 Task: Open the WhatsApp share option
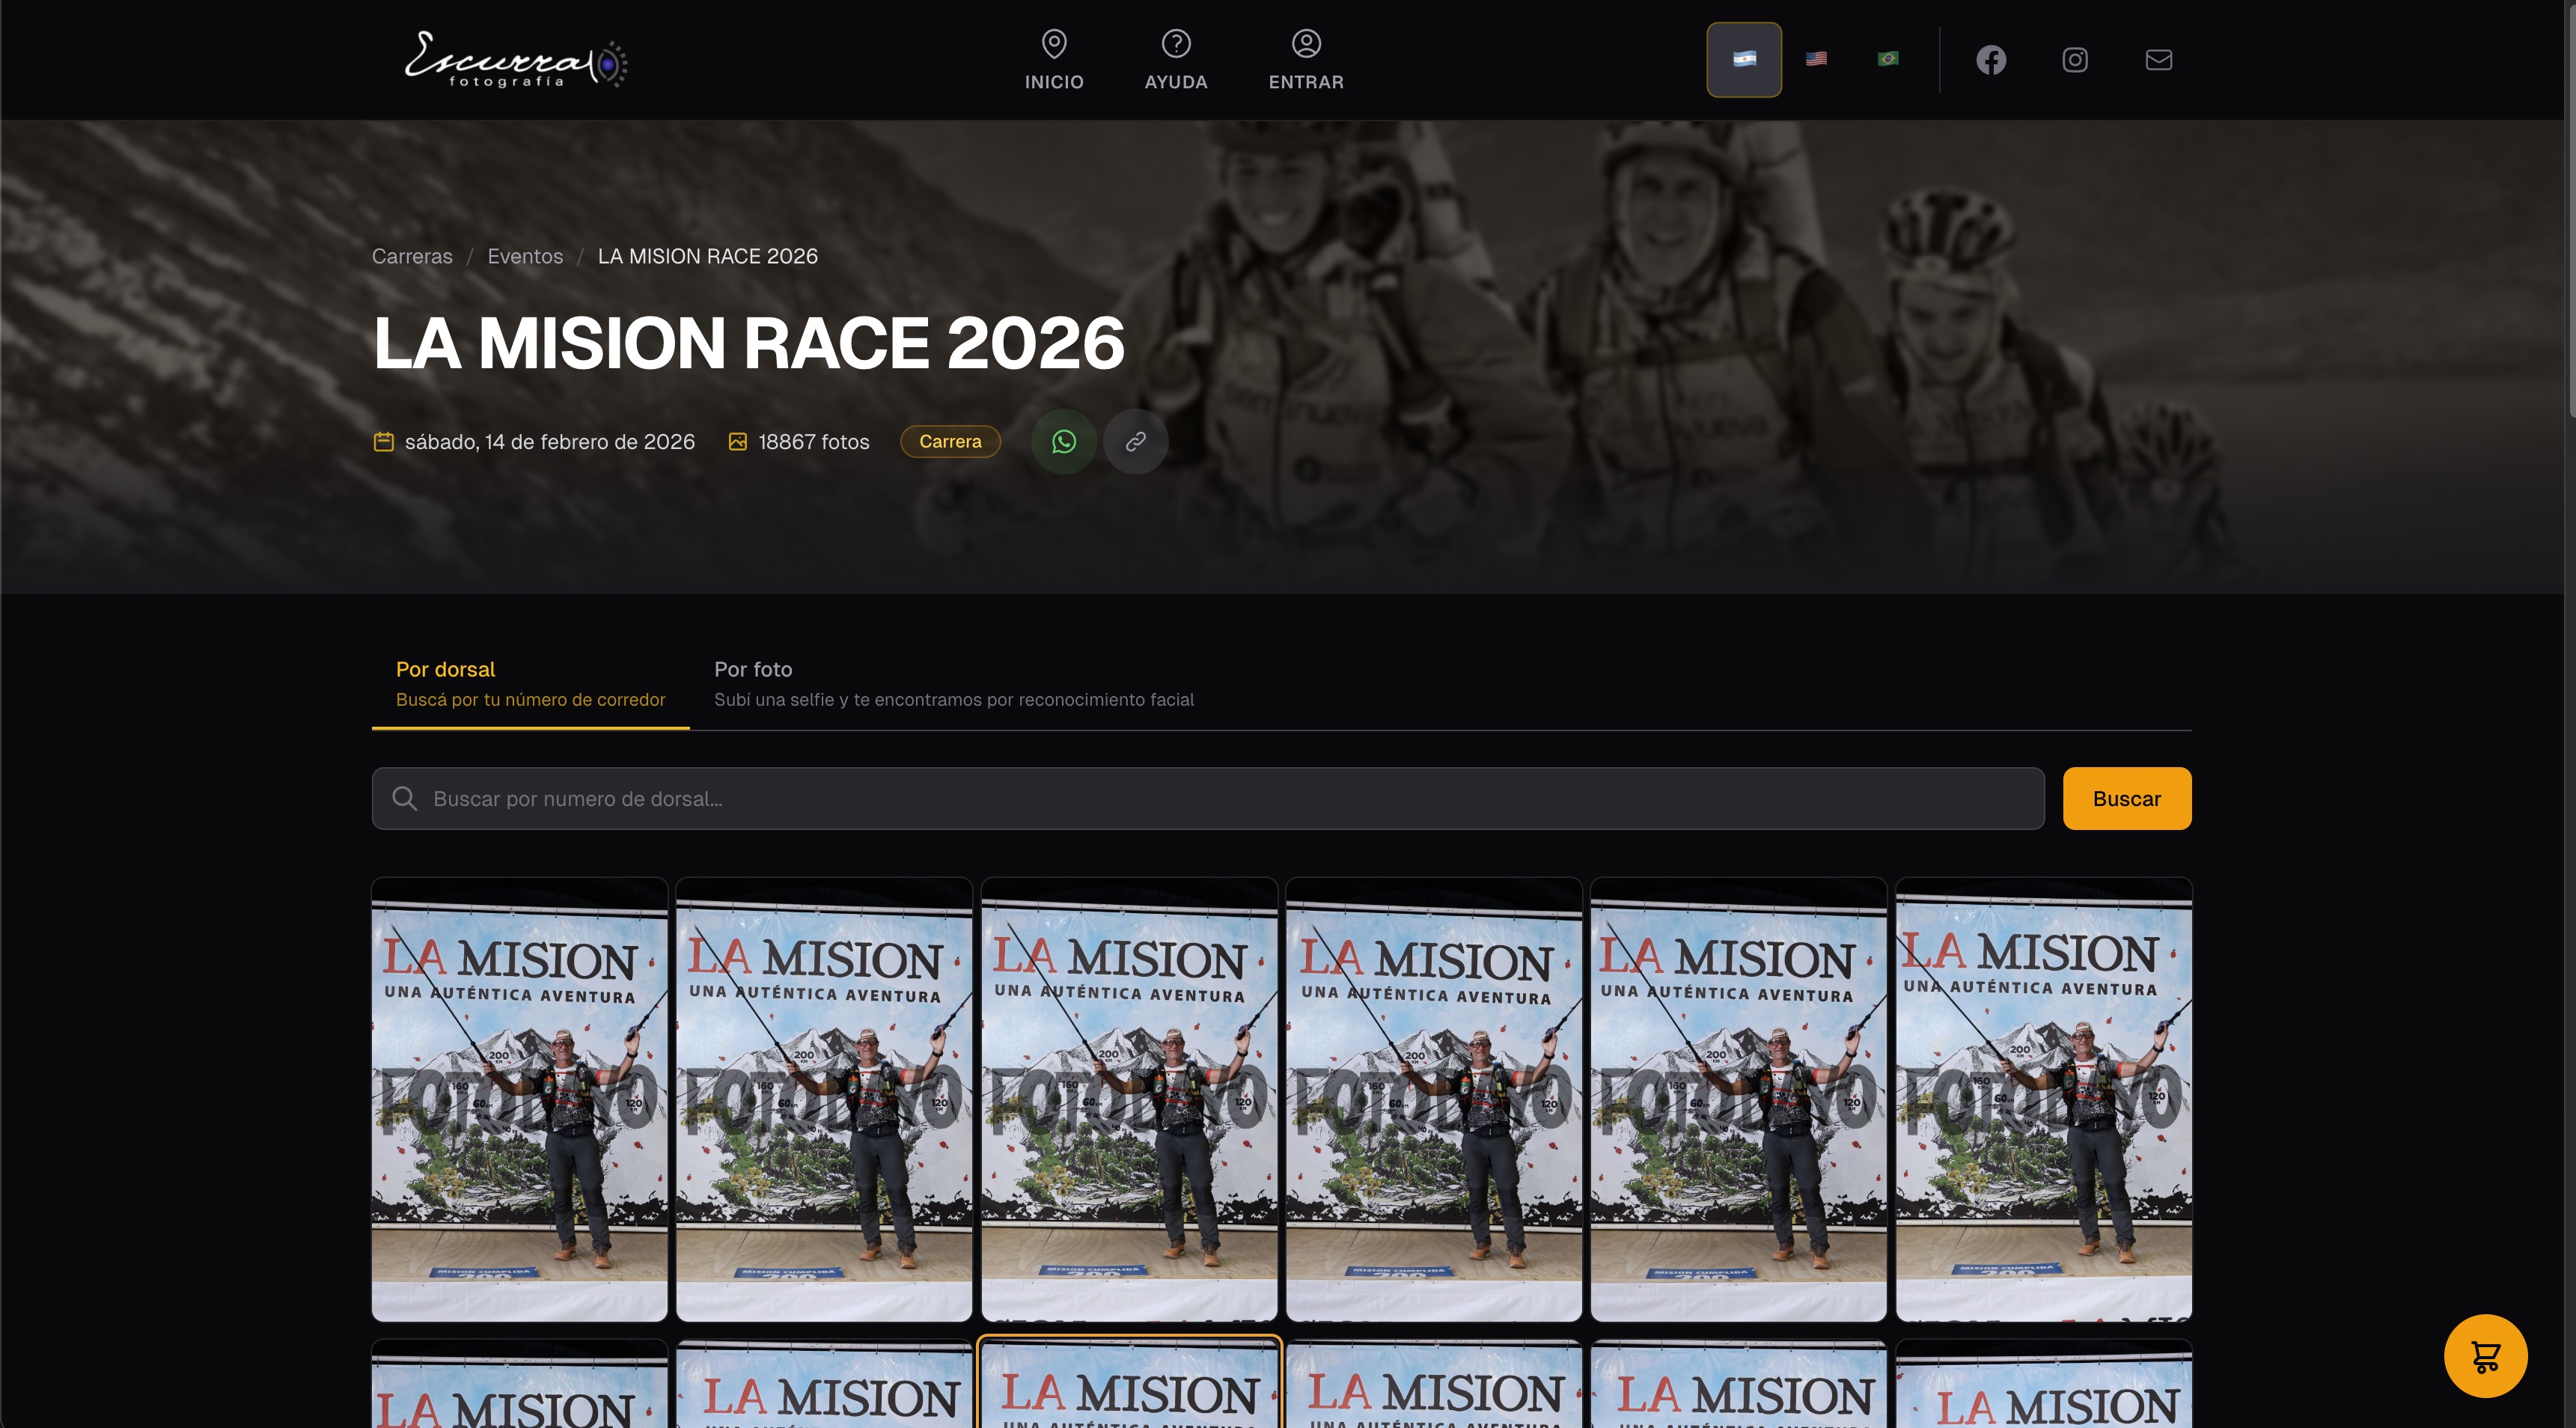(1064, 441)
